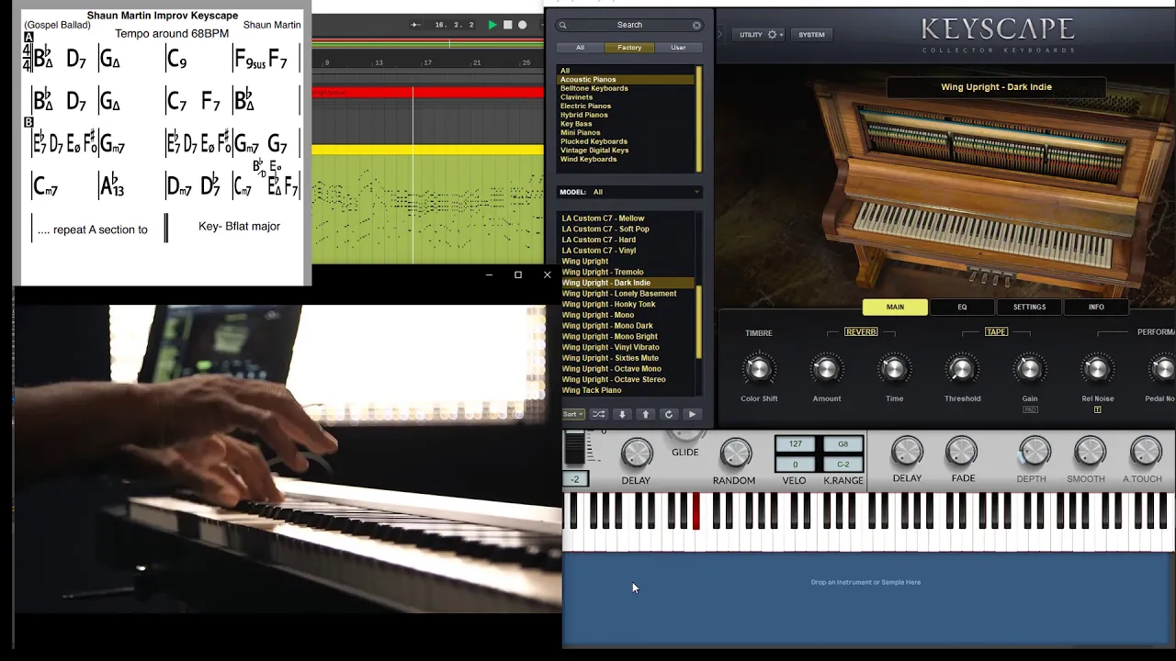Switch to the SETTINGS tab
The image size is (1176, 661).
tap(1029, 307)
